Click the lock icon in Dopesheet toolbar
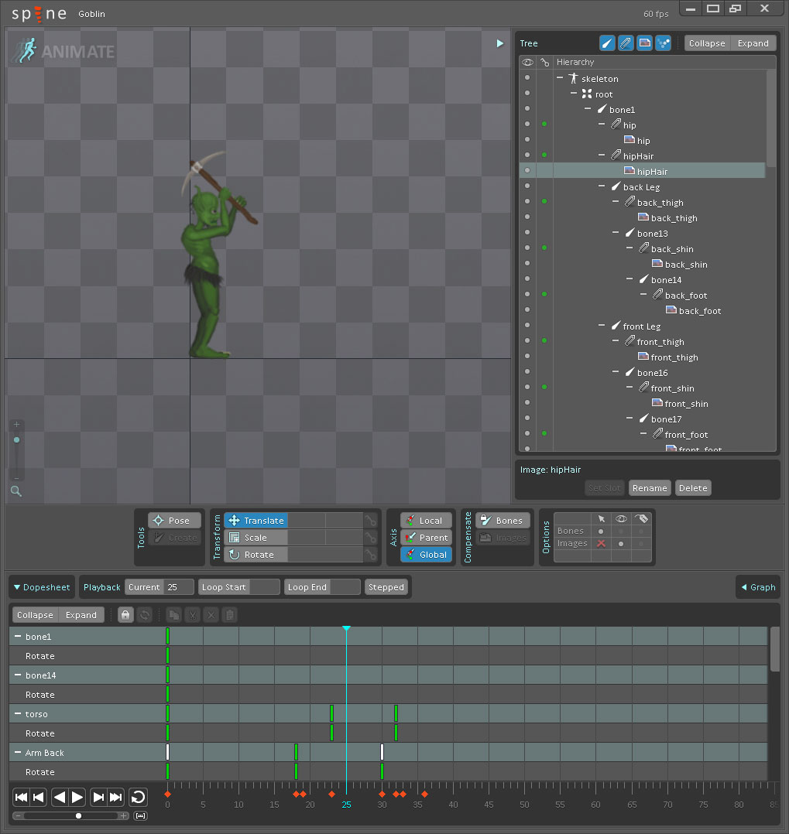Image resolution: width=789 pixels, height=834 pixels. 125,615
